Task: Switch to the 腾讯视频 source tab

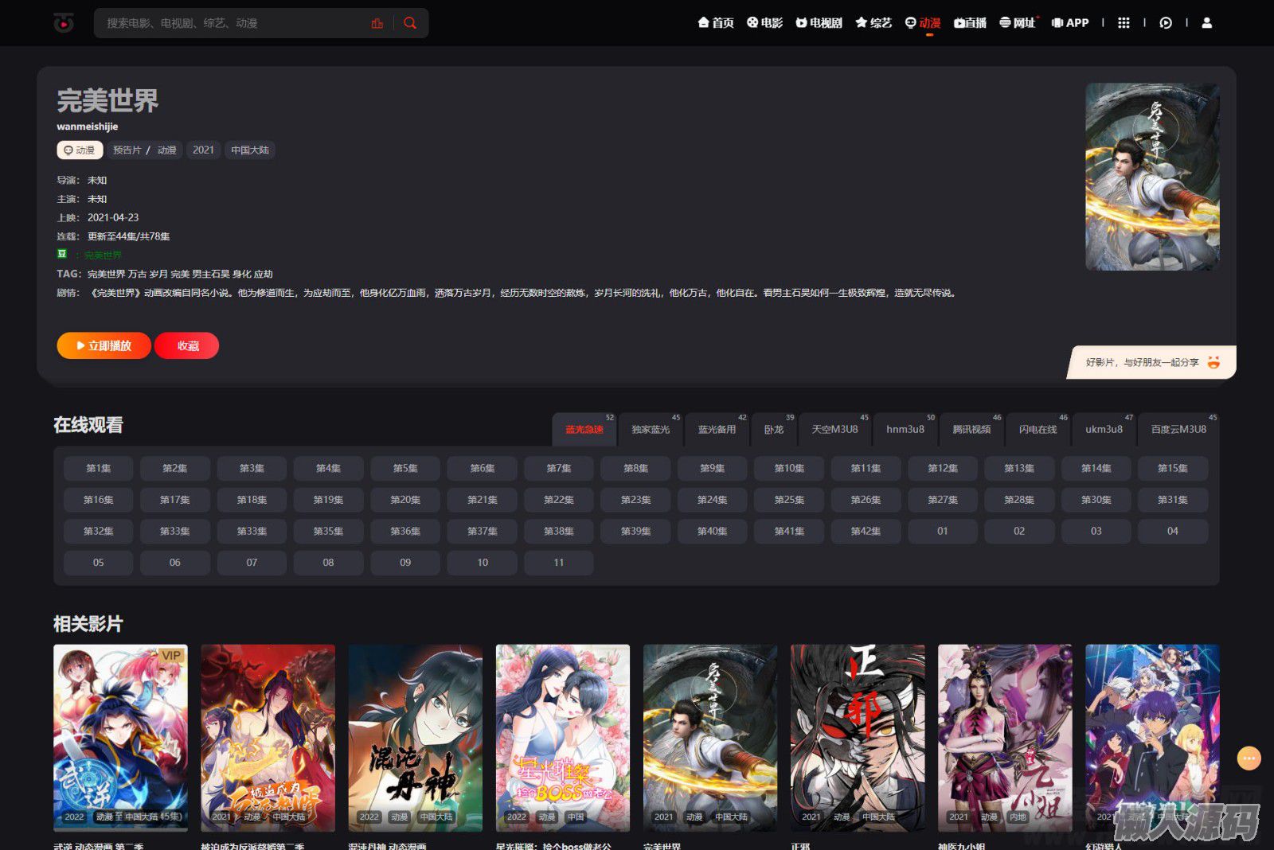Action: pyautogui.click(x=971, y=430)
